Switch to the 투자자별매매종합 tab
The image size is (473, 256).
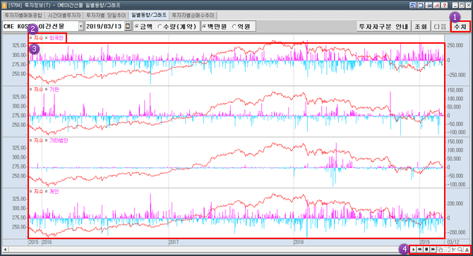(x=23, y=16)
